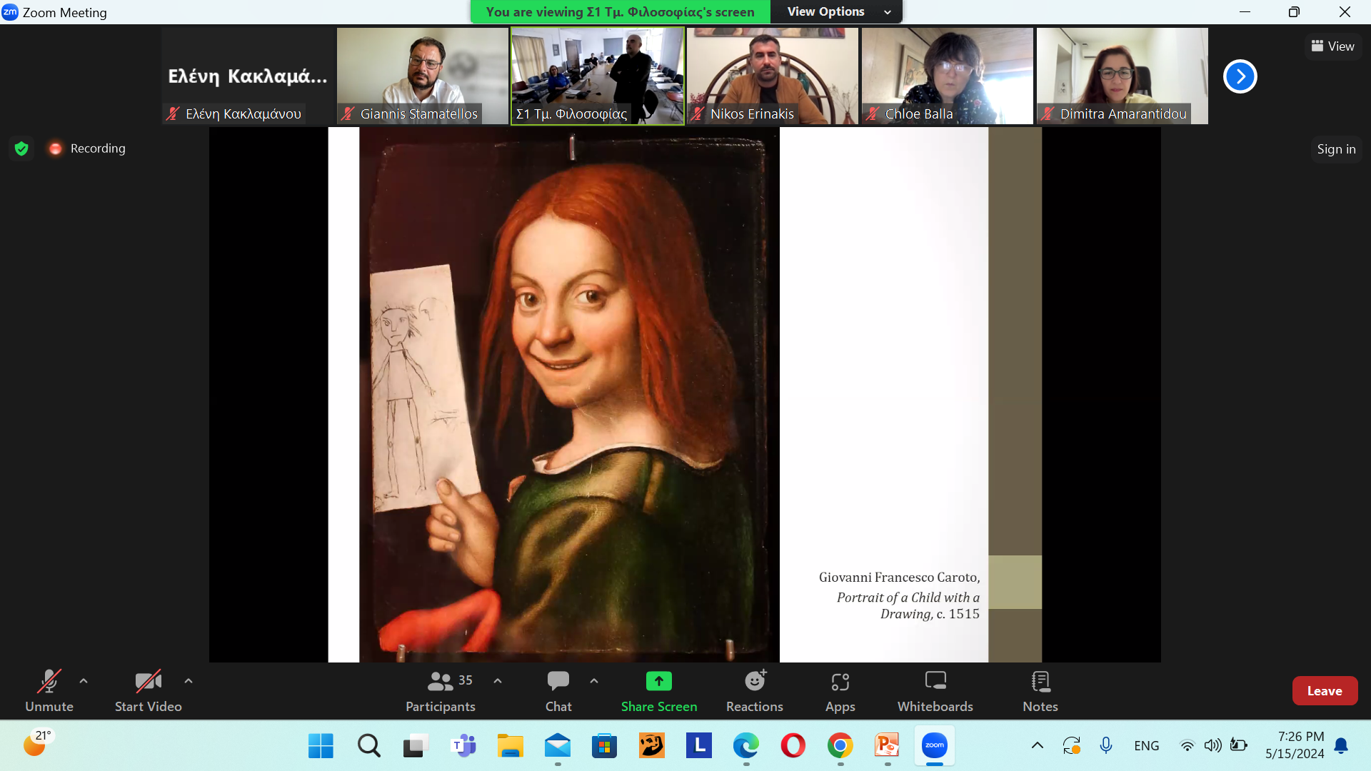The width and height of the screenshot is (1371, 771).
Task: Open Zoom Apps
Action: (840, 690)
